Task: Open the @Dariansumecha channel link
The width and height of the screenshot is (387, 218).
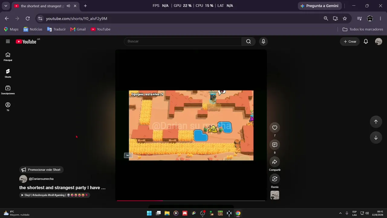Action: (x=41, y=179)
